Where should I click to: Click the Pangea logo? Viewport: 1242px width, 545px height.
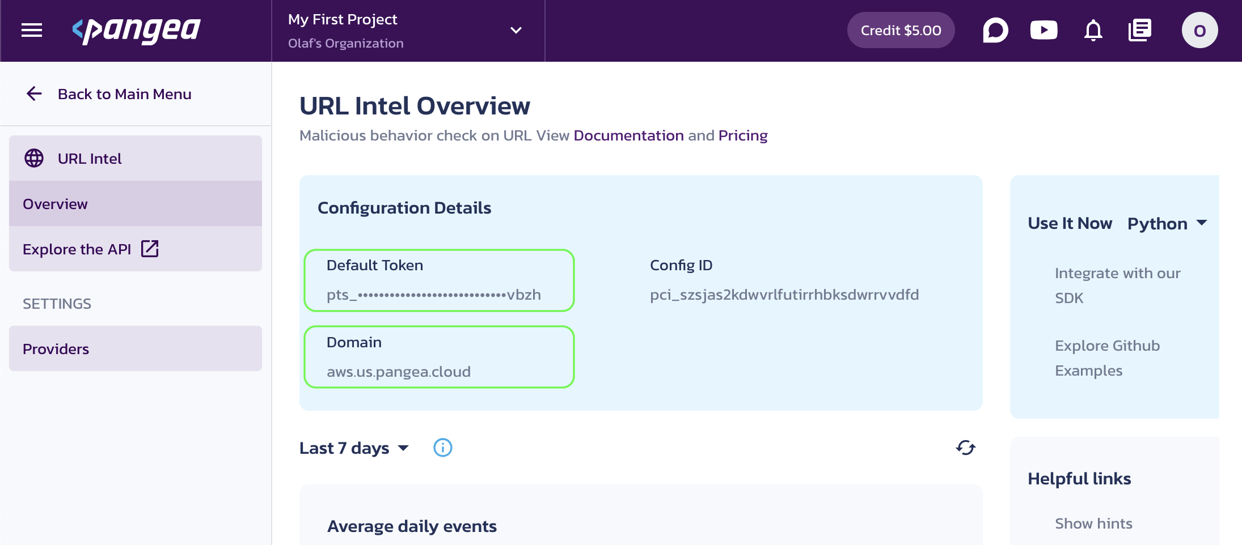pyautogui.click(x=137, y=30)
